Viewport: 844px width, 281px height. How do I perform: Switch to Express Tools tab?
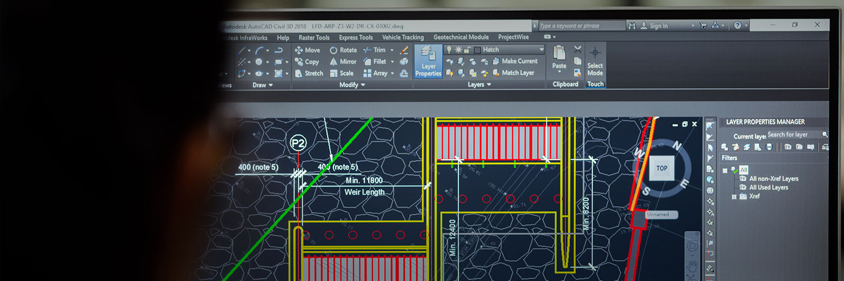click(356, 37)
